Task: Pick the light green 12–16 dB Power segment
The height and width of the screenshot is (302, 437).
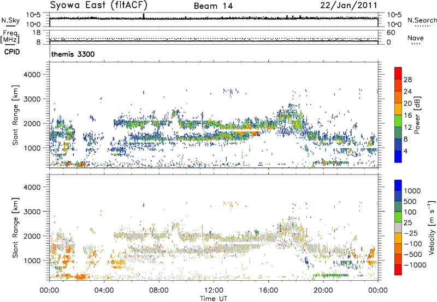Action: pos(398,121)
